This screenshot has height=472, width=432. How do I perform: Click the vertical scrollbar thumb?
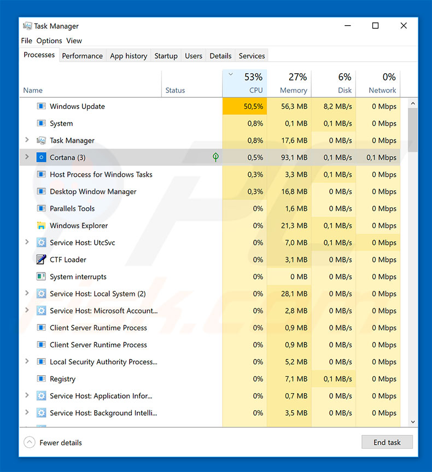pos(413,130)
